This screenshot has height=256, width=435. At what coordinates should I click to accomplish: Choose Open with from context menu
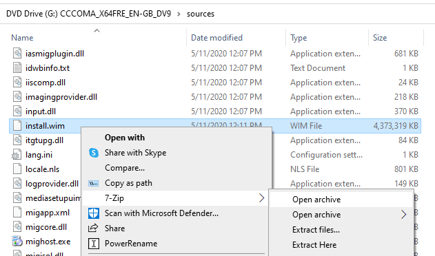tap(125, 138)
